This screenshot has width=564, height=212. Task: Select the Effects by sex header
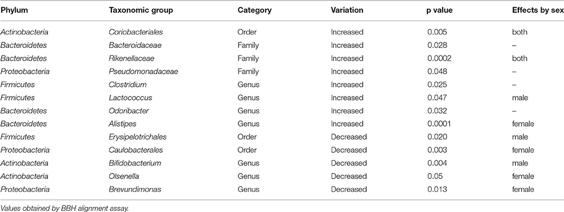[538, 11]
